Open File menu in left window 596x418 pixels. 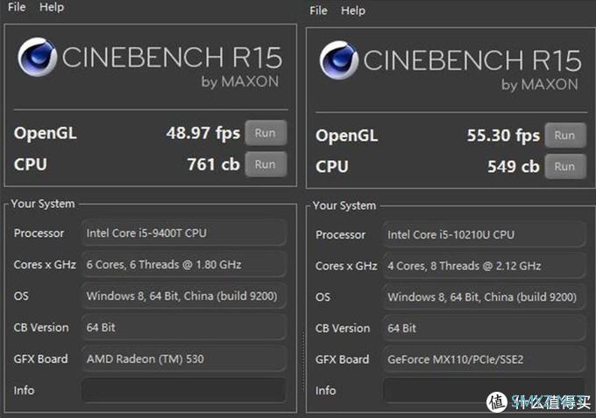pyautogui.click(x=17, y=7)
